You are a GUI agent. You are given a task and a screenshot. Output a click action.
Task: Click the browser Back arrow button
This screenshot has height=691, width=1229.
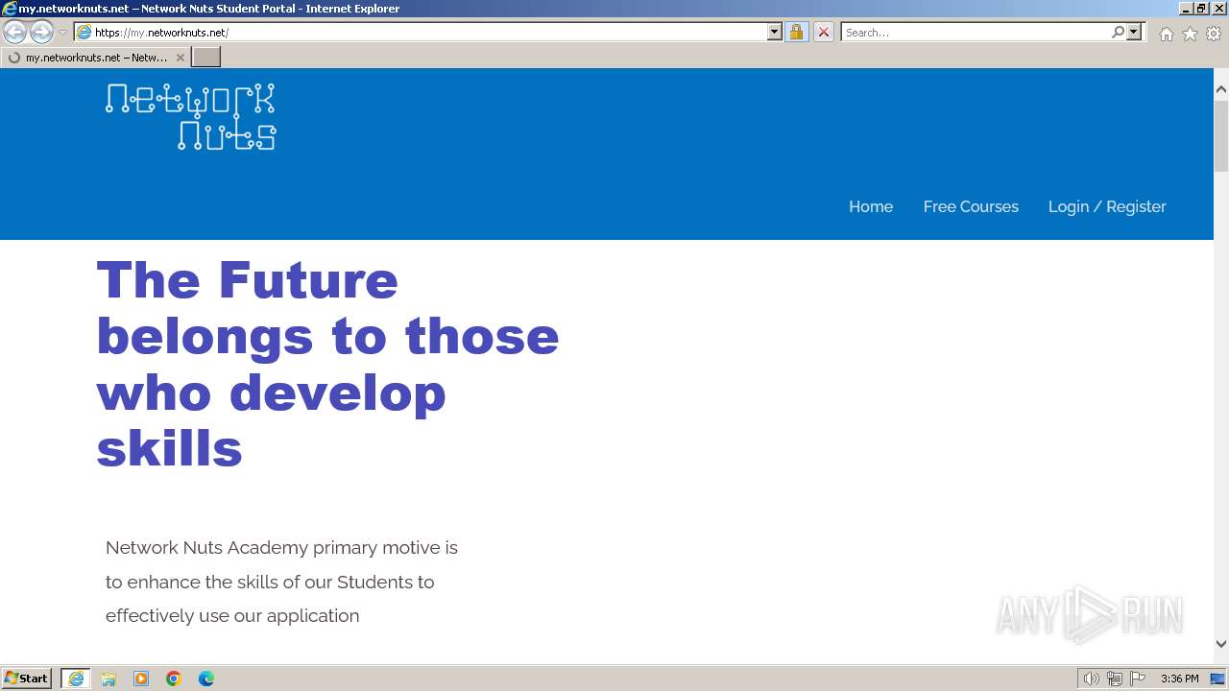click(x=15, y=33)
